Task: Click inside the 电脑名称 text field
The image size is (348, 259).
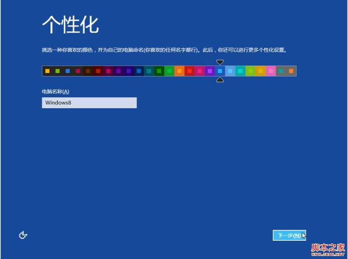Action: coord(89,103)
